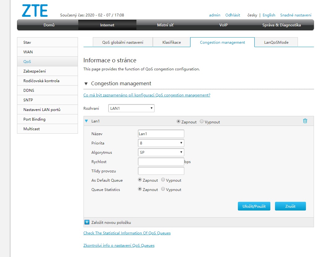318x257 pixels.
Task: Set As Default Queue to Vypnout
Action: pos(163,180)
